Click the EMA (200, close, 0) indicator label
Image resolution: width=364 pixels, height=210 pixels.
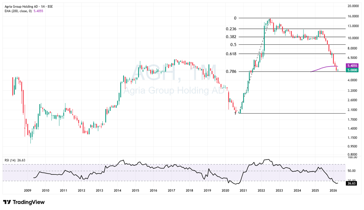(x=18, y=11)
